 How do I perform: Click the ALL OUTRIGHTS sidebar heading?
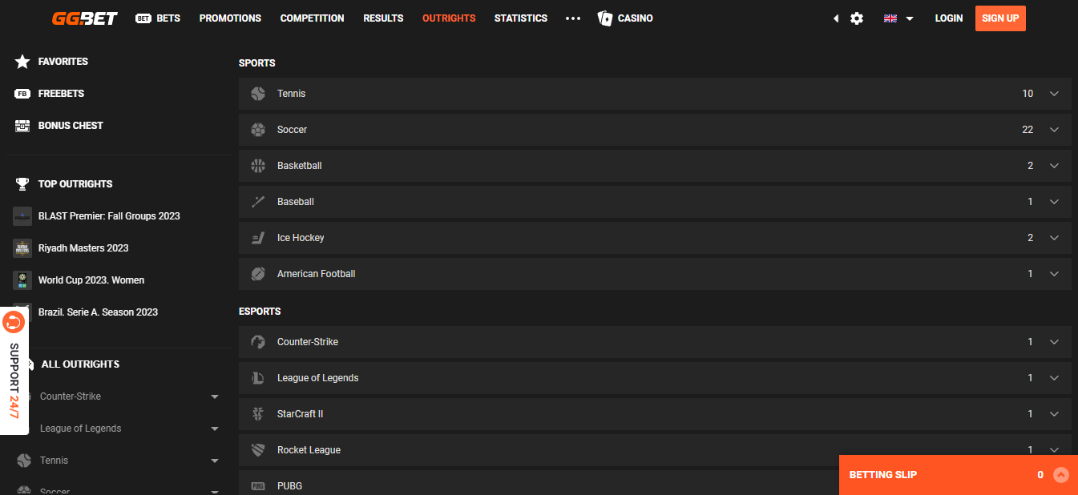coord(80,364)
